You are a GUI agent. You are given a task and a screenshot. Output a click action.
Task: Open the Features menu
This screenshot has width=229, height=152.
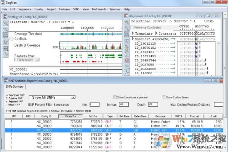tap(64, 9)
